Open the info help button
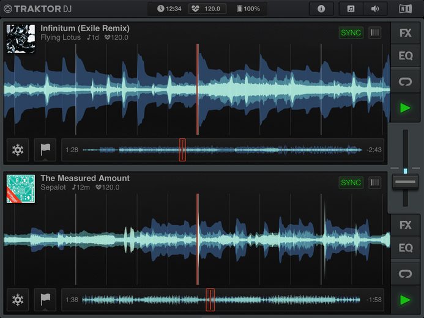Screen dimensions: 424x318 [321, 9]
